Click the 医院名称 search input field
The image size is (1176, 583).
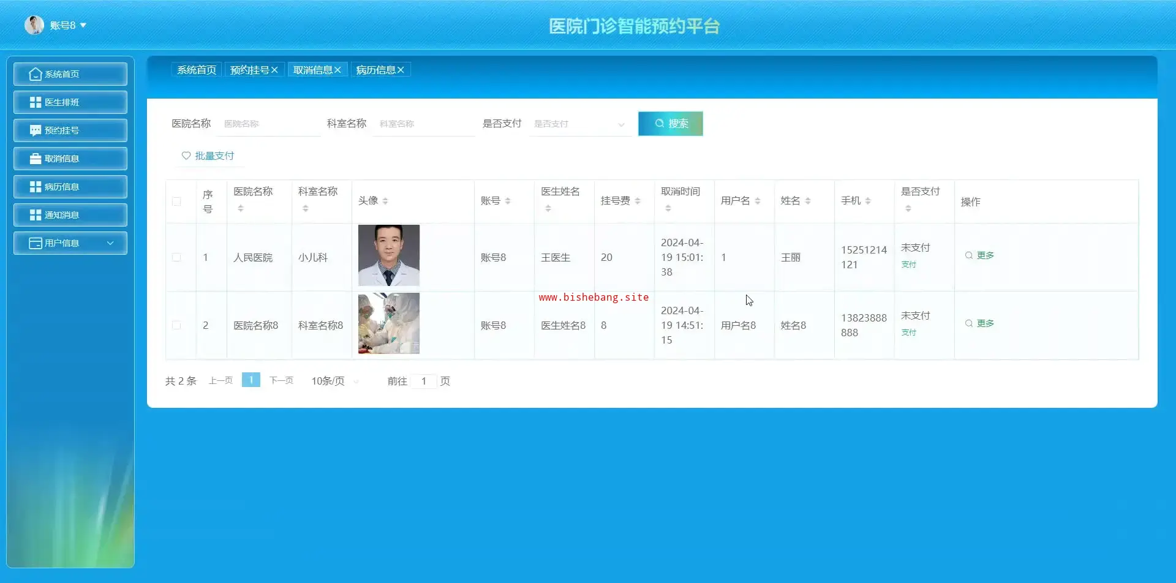[x=268, y=124]
